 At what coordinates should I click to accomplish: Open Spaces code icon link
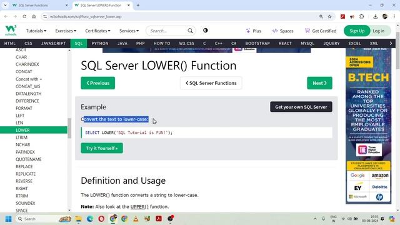coord(282,31)
